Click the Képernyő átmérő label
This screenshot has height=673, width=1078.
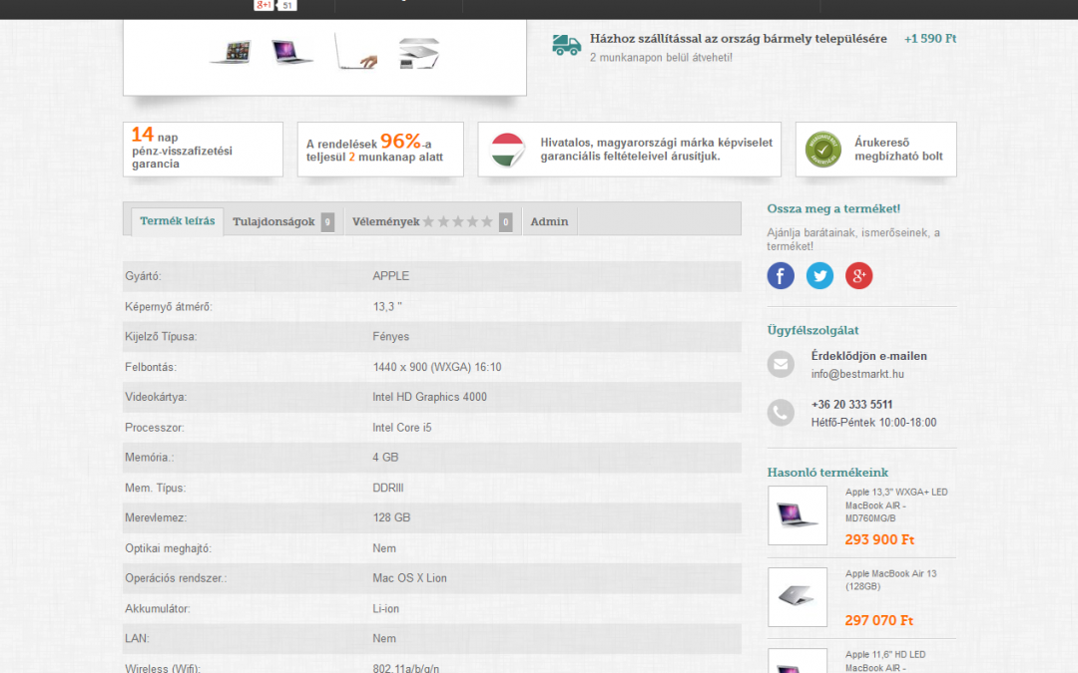coord(169,306)
